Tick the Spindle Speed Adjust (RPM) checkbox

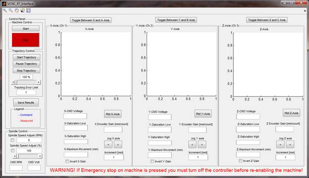[12, 140]
